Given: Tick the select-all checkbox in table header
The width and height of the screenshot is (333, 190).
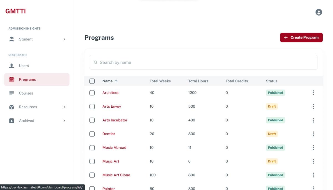Looking at the screenshot, I should coord(92,81).
